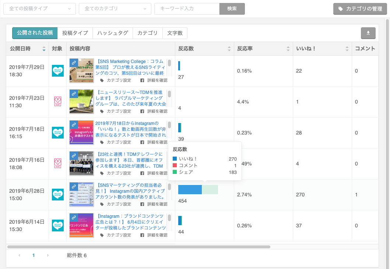
Task: Open 23社と連携 post thumbnail
Action: 82,164
